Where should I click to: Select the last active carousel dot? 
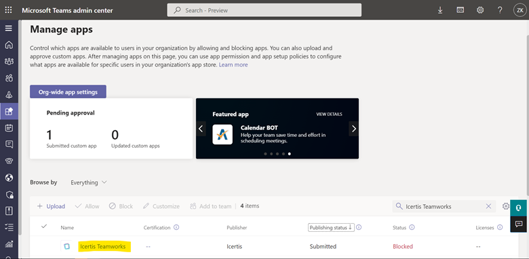290,154
